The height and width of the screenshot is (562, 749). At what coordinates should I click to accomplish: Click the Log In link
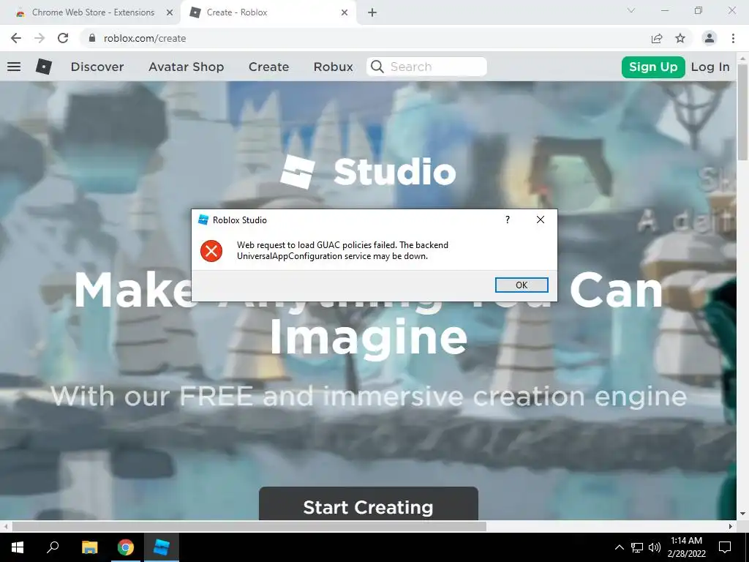[x=710, y=67]
